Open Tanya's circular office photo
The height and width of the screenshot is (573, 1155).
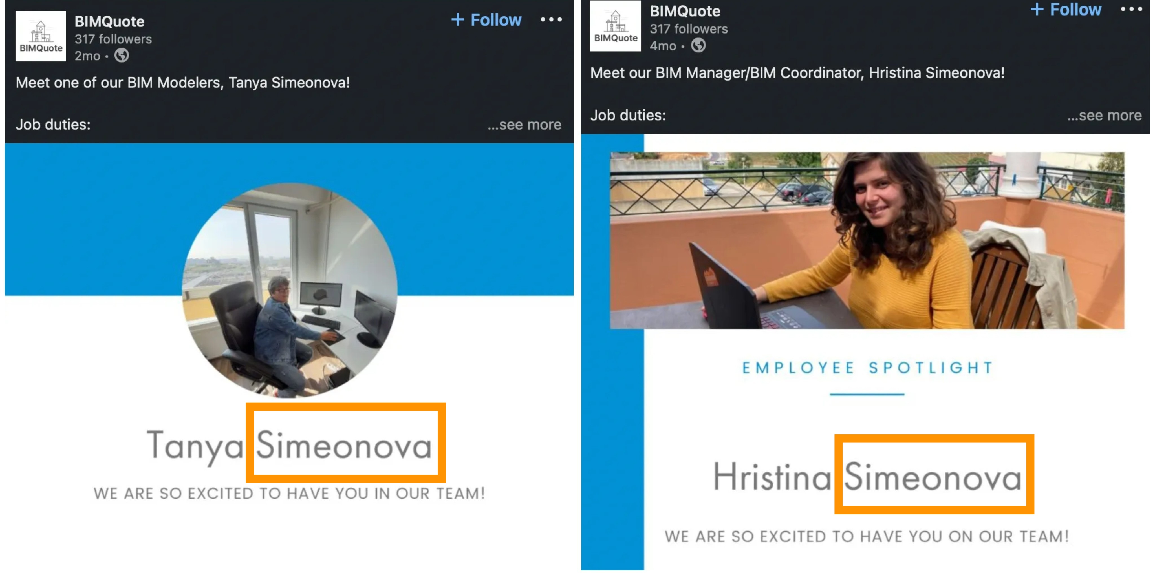coord(289,290)
